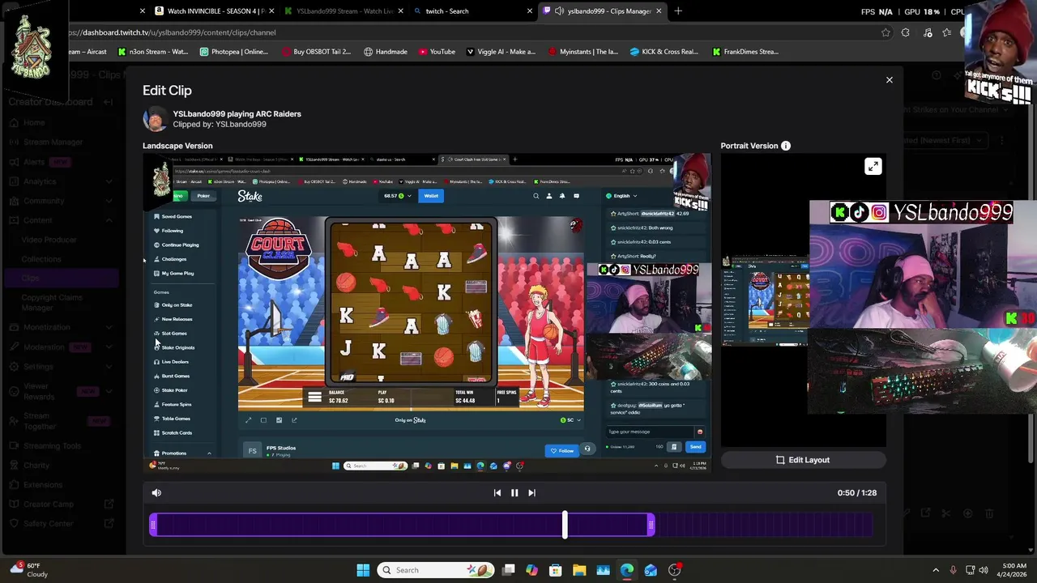Open Streaming Tools in sidebar
Image resolution: width=1037 pixels, height=583 pixels.
tap(53, 445)
